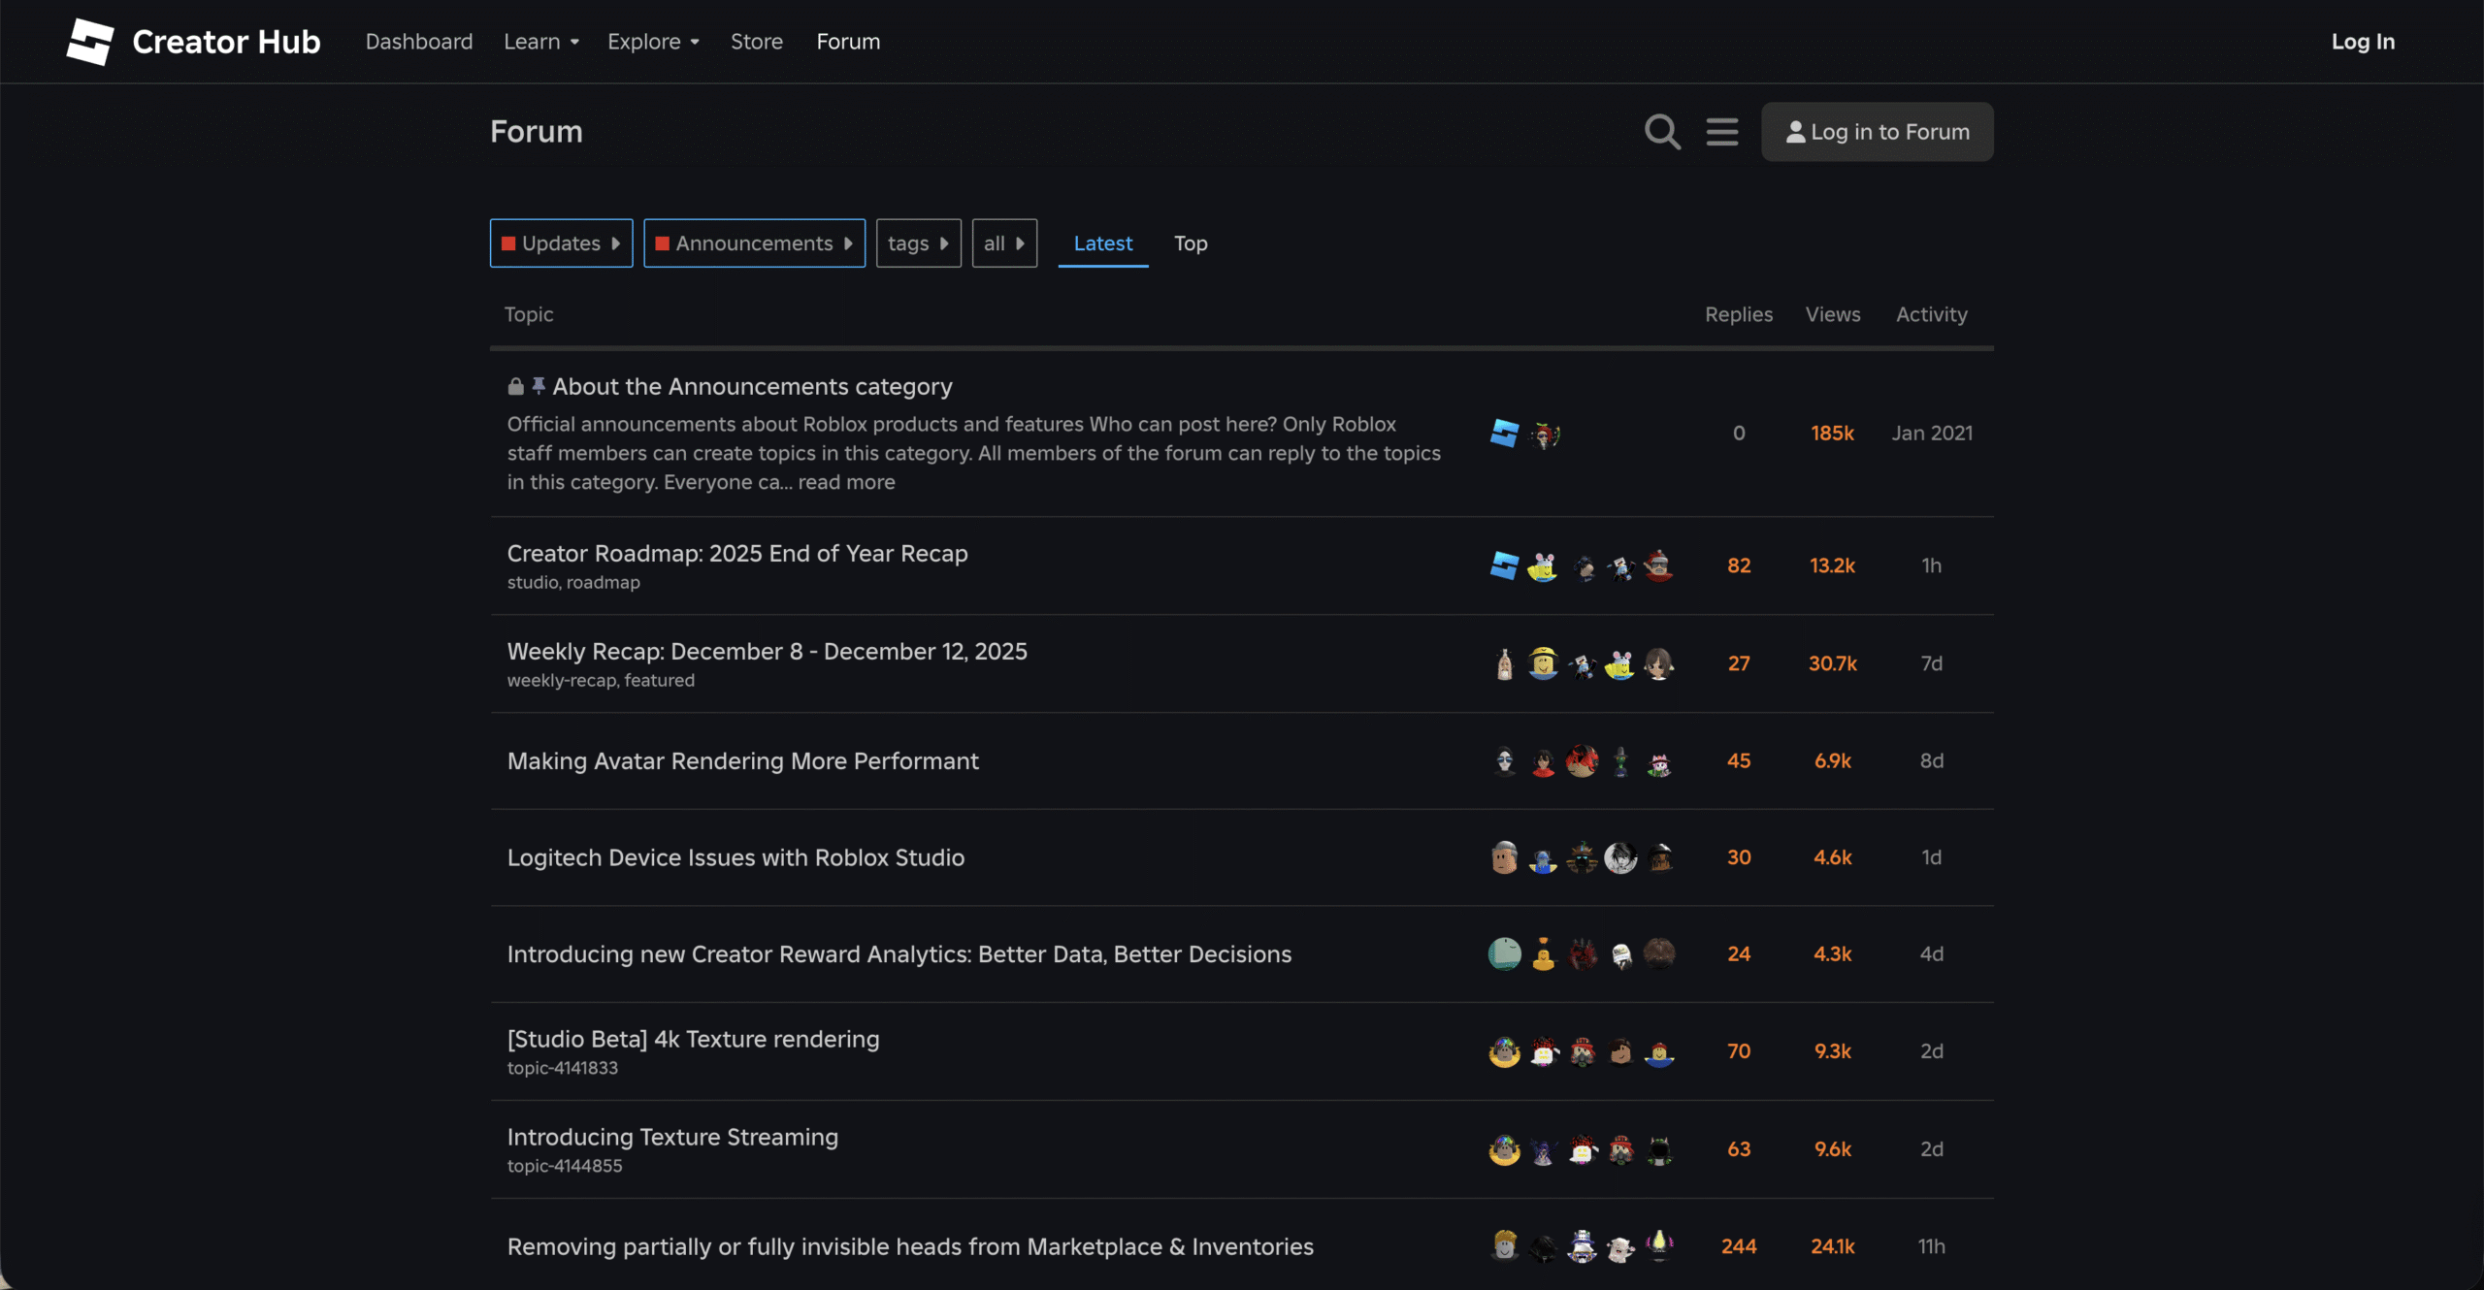Open About the Announcements category topic

point(752,387)
